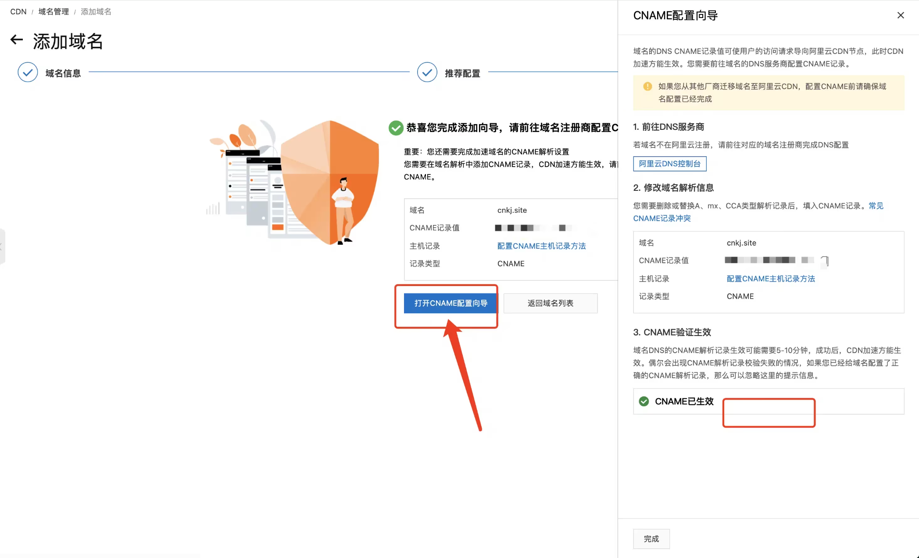Close the CNAME配置向导 panel
Screen dimensions: 919x558
pos(901,15)
